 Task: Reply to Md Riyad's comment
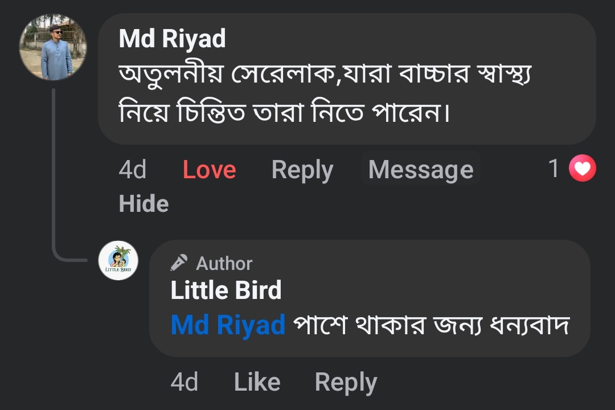pyautogui.click(x=302, y=170)
